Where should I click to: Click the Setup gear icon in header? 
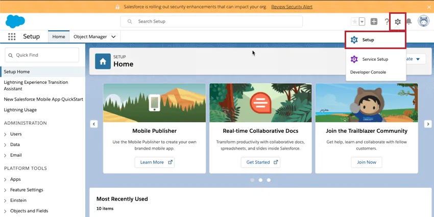click(397, 21)
